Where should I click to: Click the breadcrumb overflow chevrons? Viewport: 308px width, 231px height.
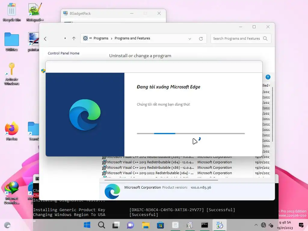click(91, 38)
